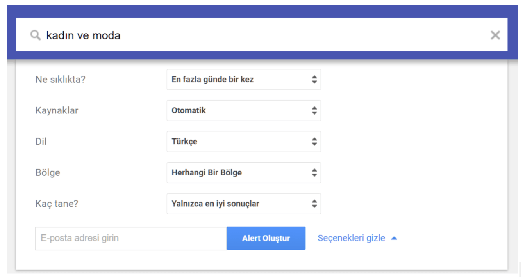Screen dimensions: 525x280
Task: Click the search field containing 'kadın ve moda'
Action: click(262, 35)
